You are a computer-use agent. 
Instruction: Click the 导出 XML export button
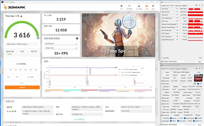30,77
